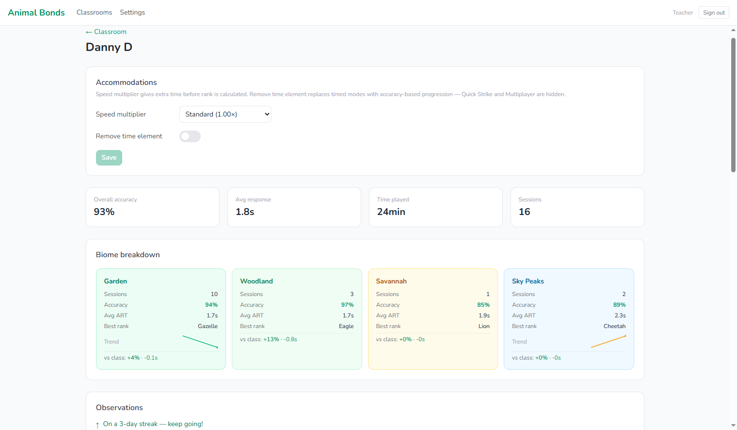Click the Eagle best rank value

(x=346, y=326)
